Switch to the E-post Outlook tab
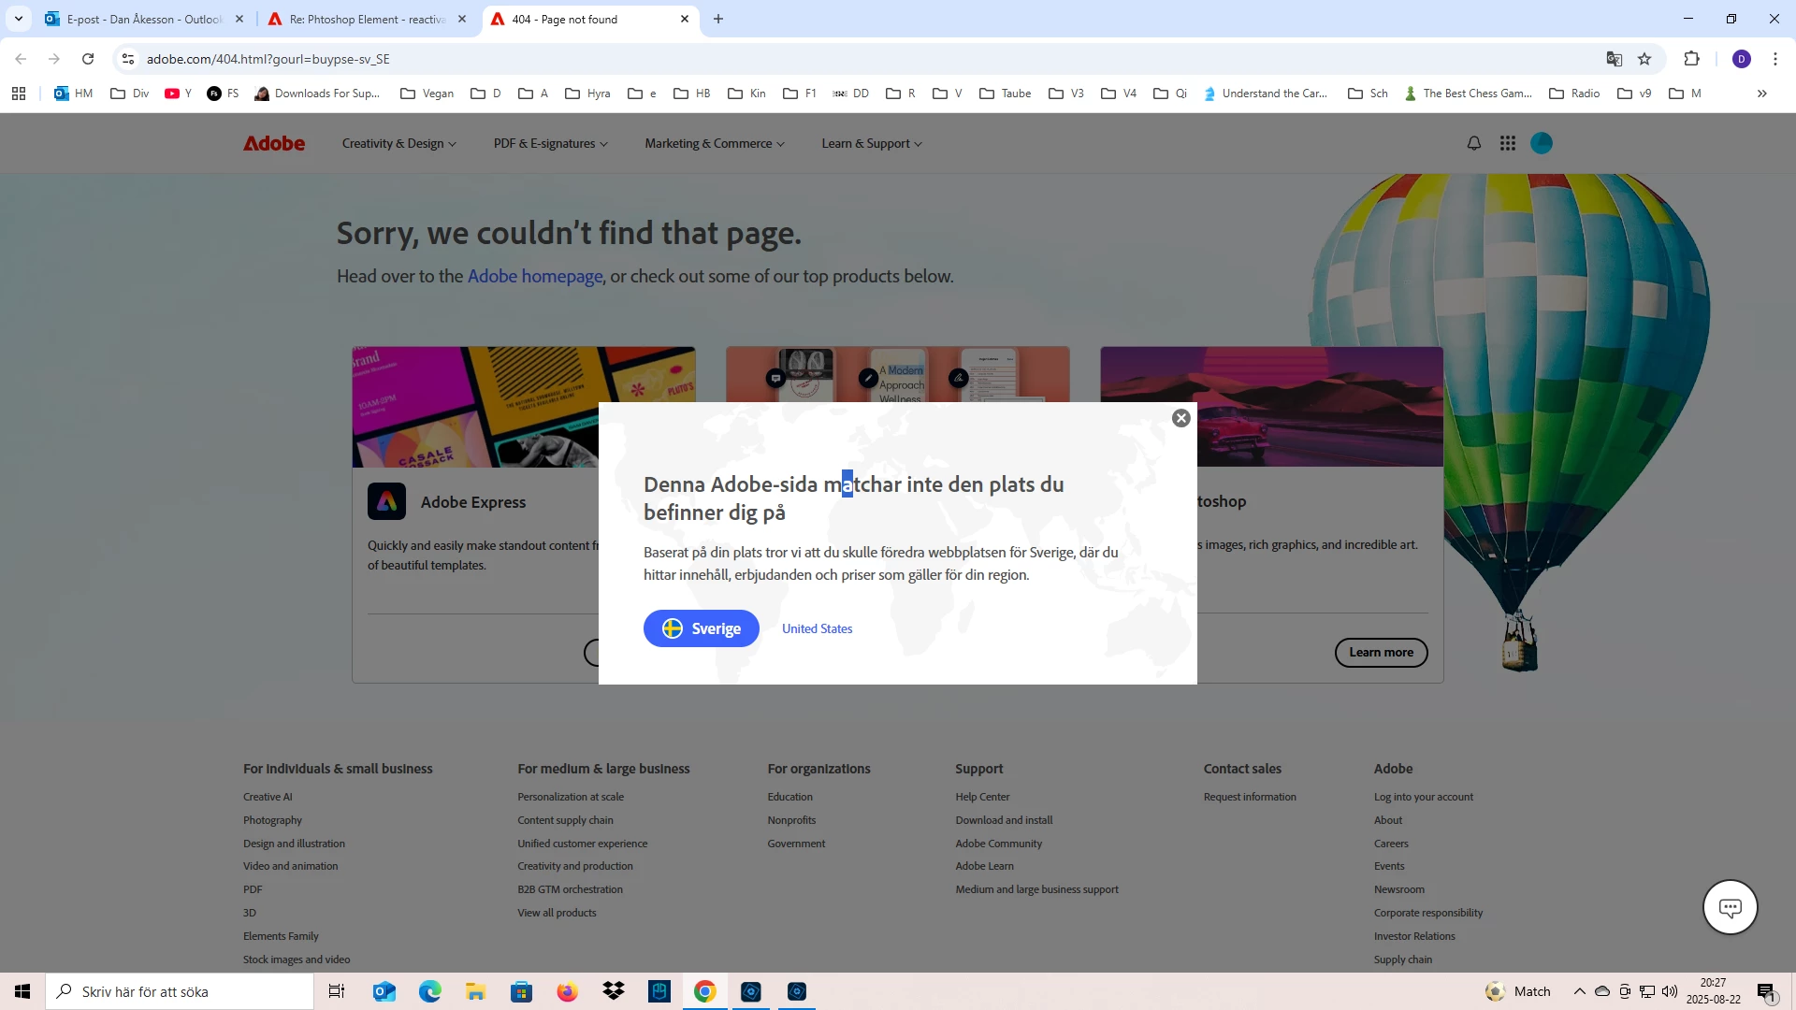Viewport: 1796px width, 1010px height. 140,19
